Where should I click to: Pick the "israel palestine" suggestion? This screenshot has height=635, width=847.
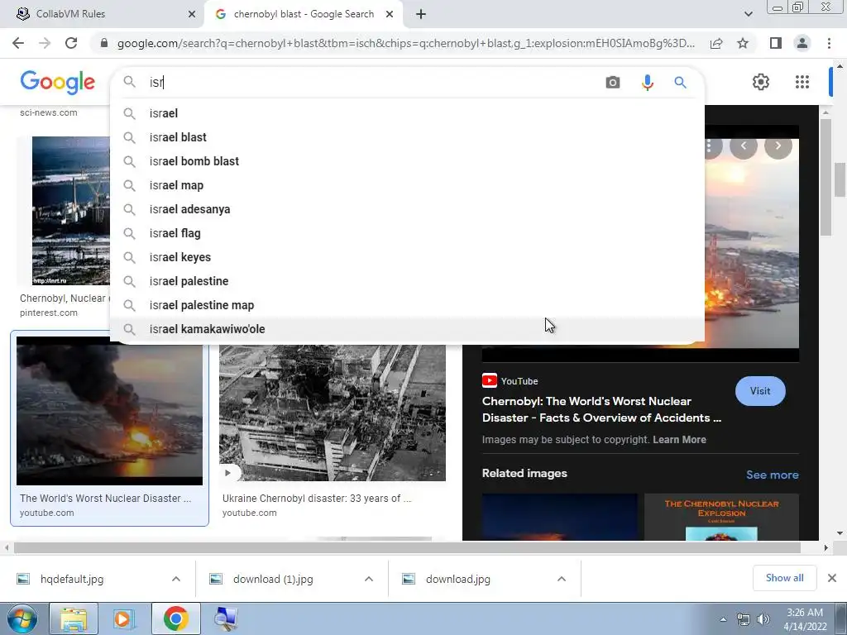(407, 281)
